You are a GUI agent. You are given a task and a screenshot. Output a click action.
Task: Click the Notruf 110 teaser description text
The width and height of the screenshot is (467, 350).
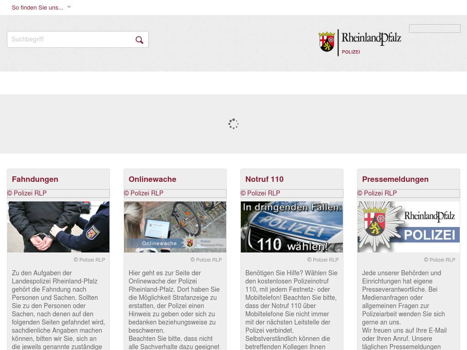coord(291,309)
